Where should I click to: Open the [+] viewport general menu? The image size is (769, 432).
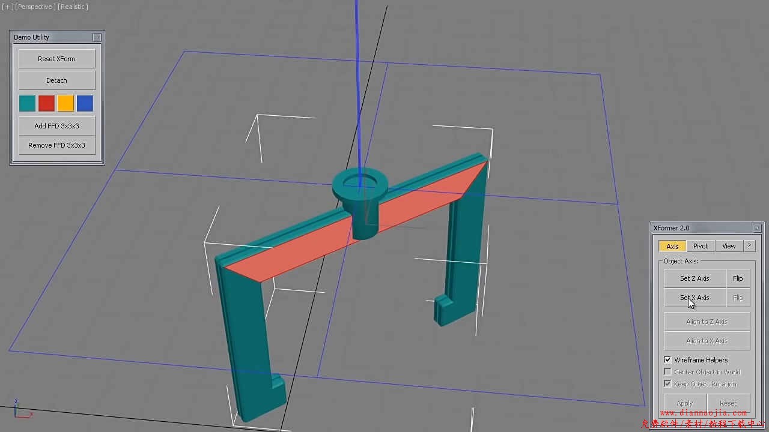(7, 7)
